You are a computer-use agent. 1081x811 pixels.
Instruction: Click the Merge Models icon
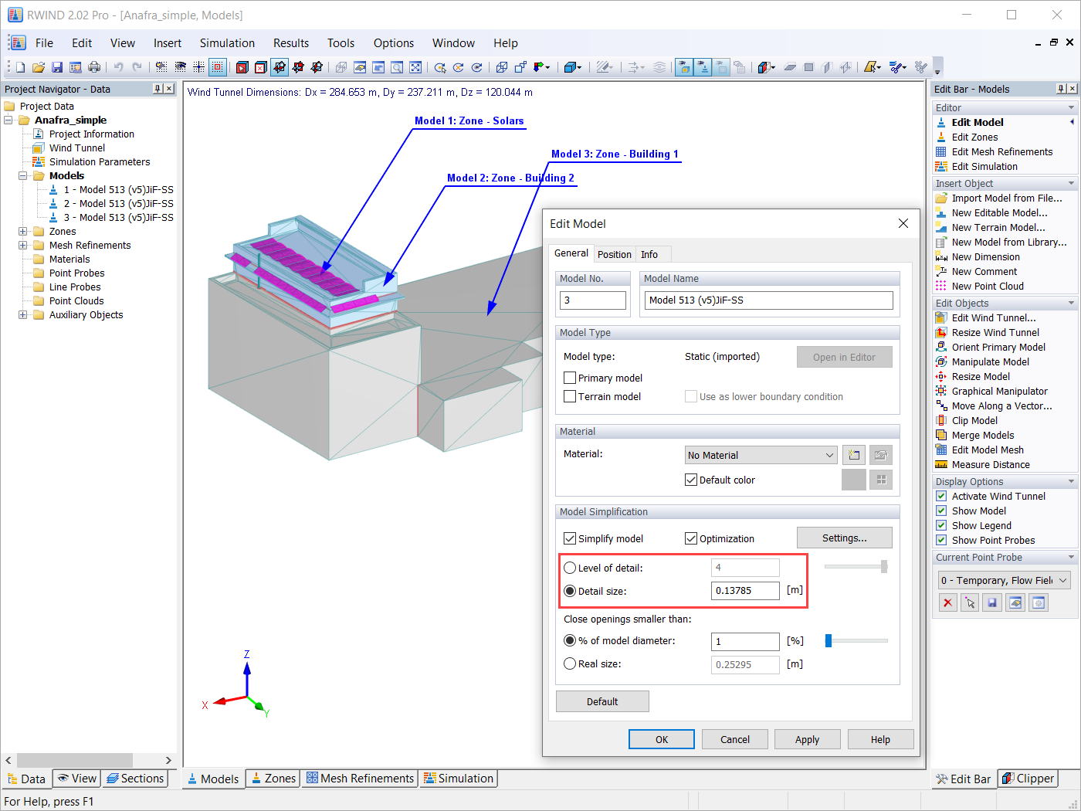point(941,436)
